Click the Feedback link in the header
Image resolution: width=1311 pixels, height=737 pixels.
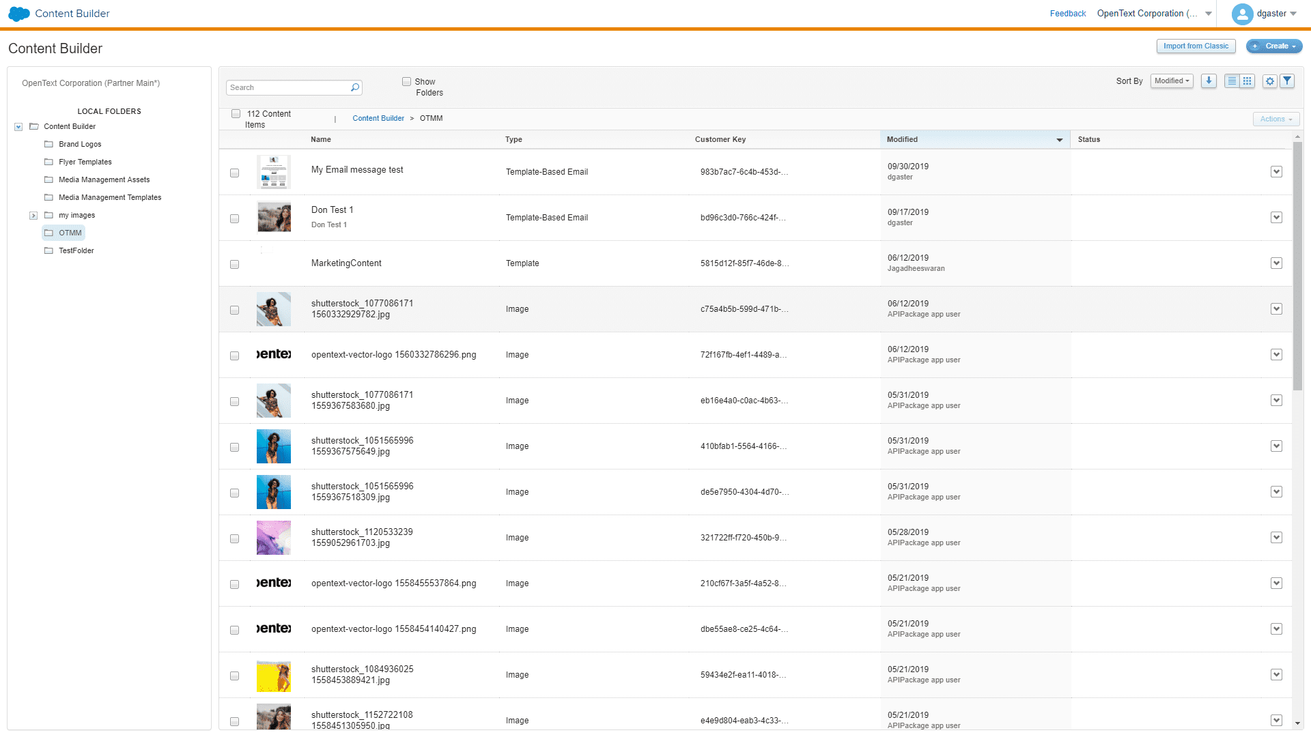point(1068,13)
